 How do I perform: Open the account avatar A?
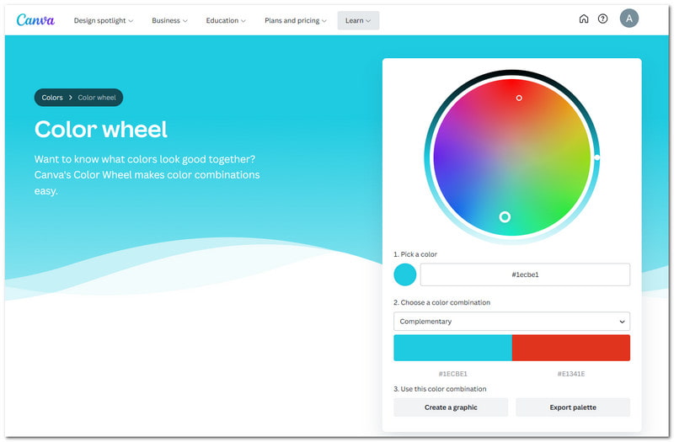(629, 19)
